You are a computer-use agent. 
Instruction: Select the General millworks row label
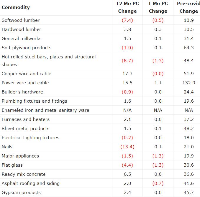coord(22,39)
